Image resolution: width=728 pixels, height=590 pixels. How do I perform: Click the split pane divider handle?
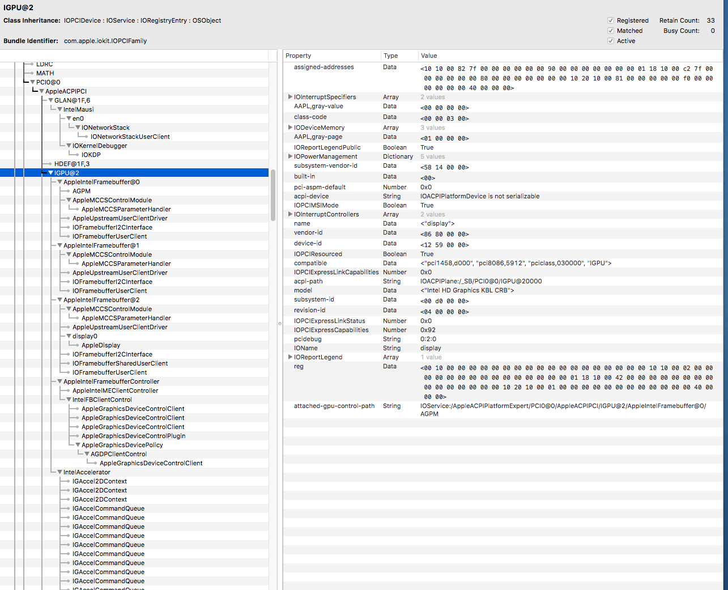(279, 324)
